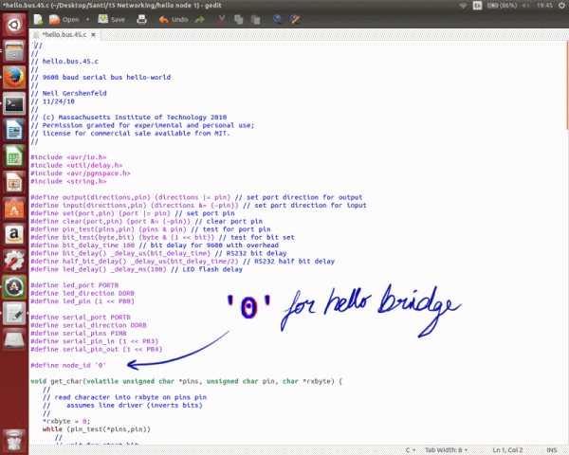
Task: Open Software Updater in the launcher
Action: click(x=14, y=287)
